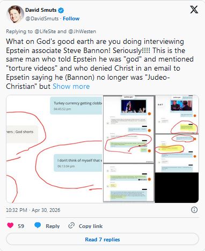The image size is (205, 251).
Task: Open the large left chat screenshot
Action: tap(54, 149)
